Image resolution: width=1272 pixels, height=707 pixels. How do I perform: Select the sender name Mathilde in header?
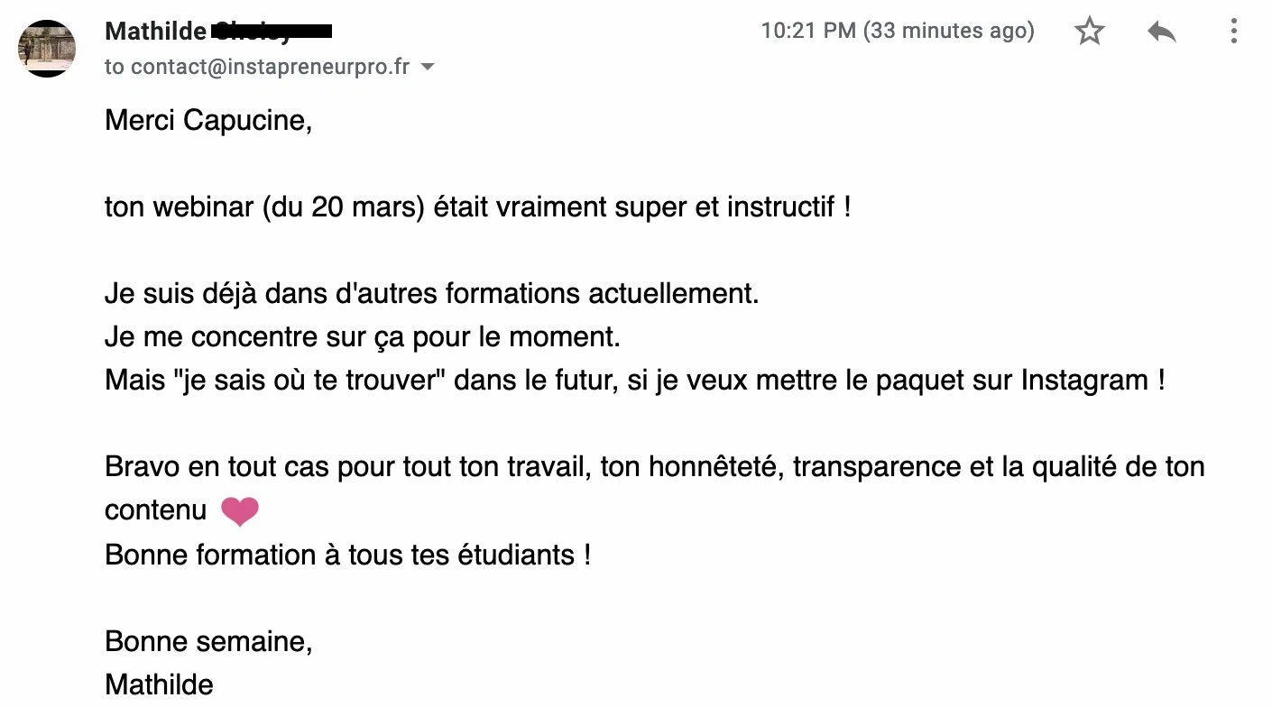155,32
